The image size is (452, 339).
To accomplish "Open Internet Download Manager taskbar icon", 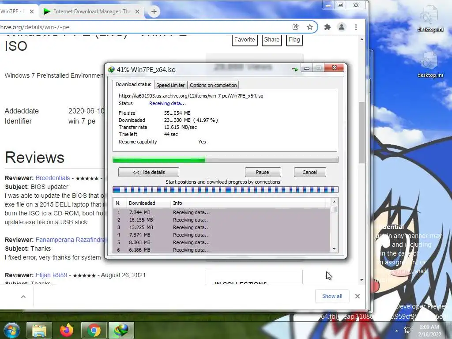I will click(x=121, y=330).
